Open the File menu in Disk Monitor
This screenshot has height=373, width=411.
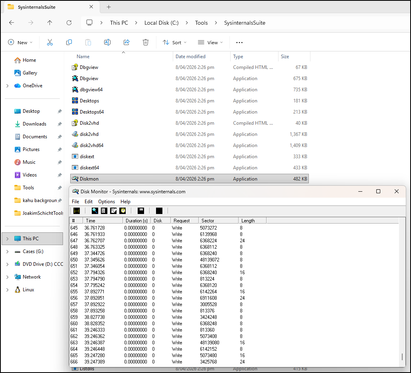click(75, 202)
